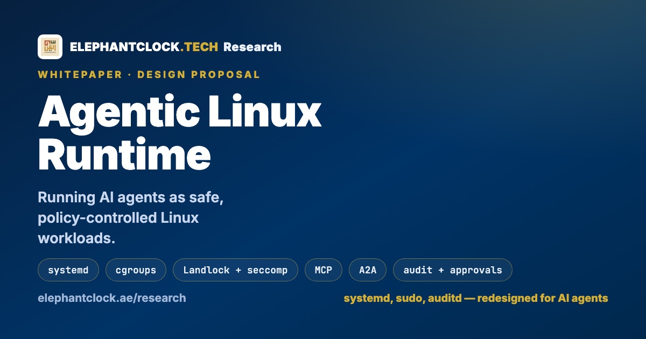Choose the A2A tag pill
This screenshot has height=339, width=646.
click(368, 270)
